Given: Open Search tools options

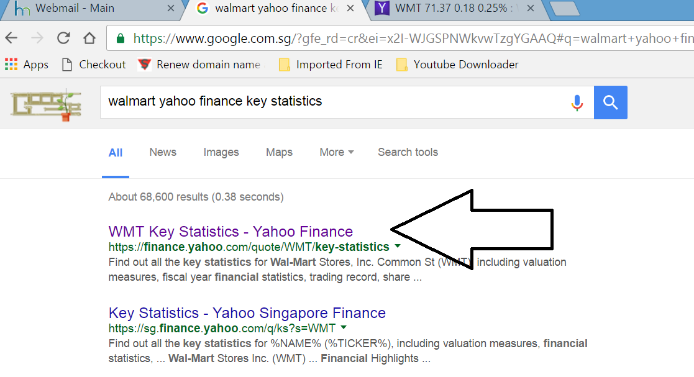Looking at the screenshot, I should 408,152.
